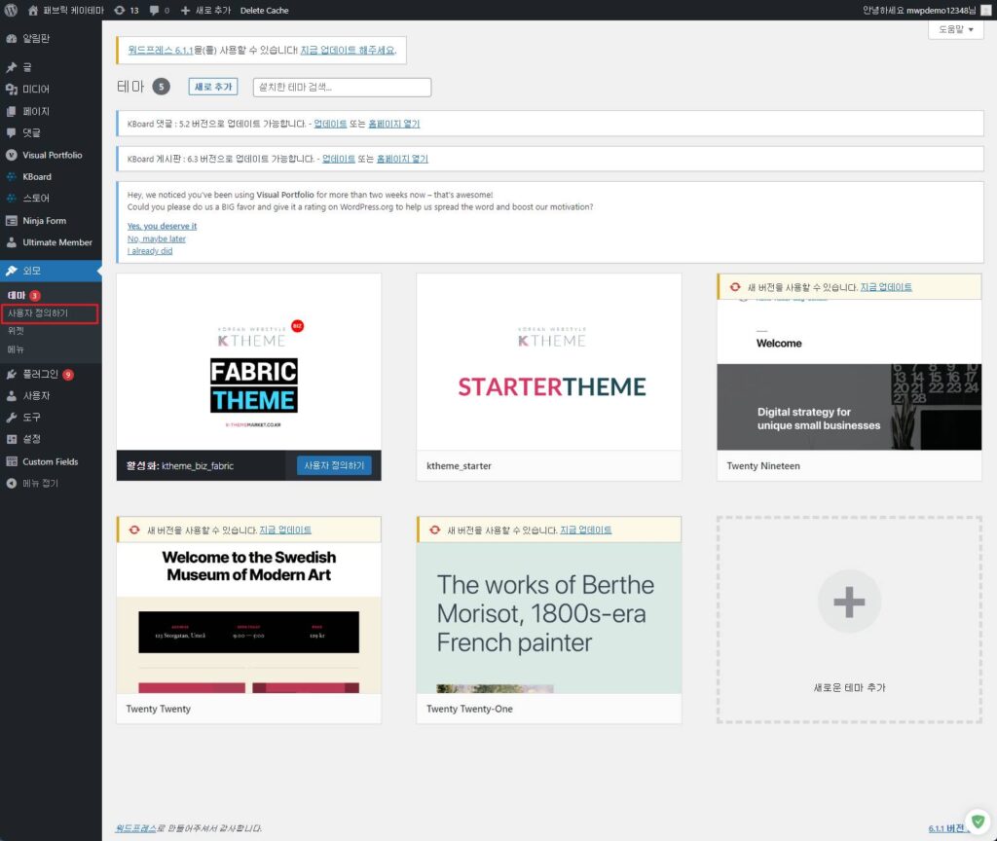
Task: Click 지금 업데이트 link on Twenty Twenty
Action: (285, 530)
